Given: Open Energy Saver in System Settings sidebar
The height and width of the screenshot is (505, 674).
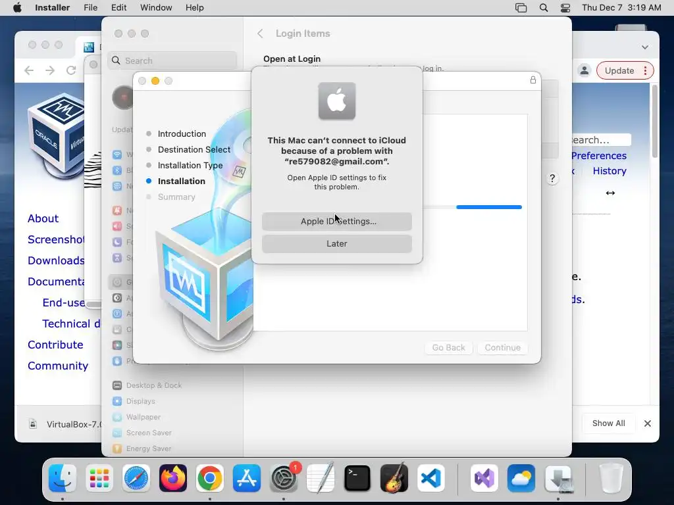Looking at the screenshot, I should 142,448.
